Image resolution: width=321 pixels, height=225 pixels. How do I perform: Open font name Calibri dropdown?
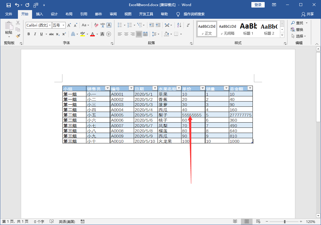[50, 25]
